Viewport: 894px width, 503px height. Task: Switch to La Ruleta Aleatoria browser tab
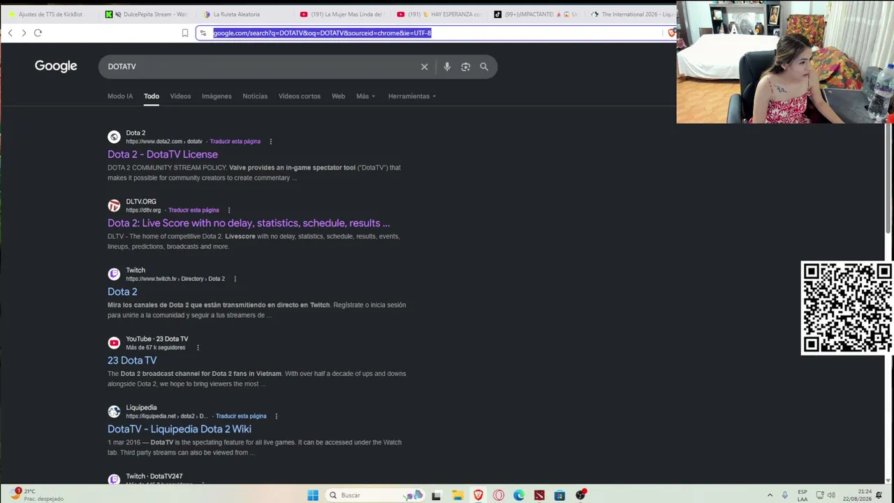244,14
